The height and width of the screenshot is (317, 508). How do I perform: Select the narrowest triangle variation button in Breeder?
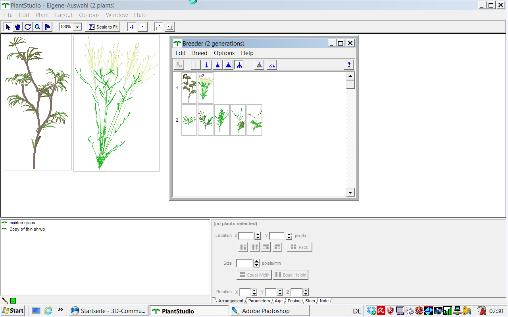206,65
